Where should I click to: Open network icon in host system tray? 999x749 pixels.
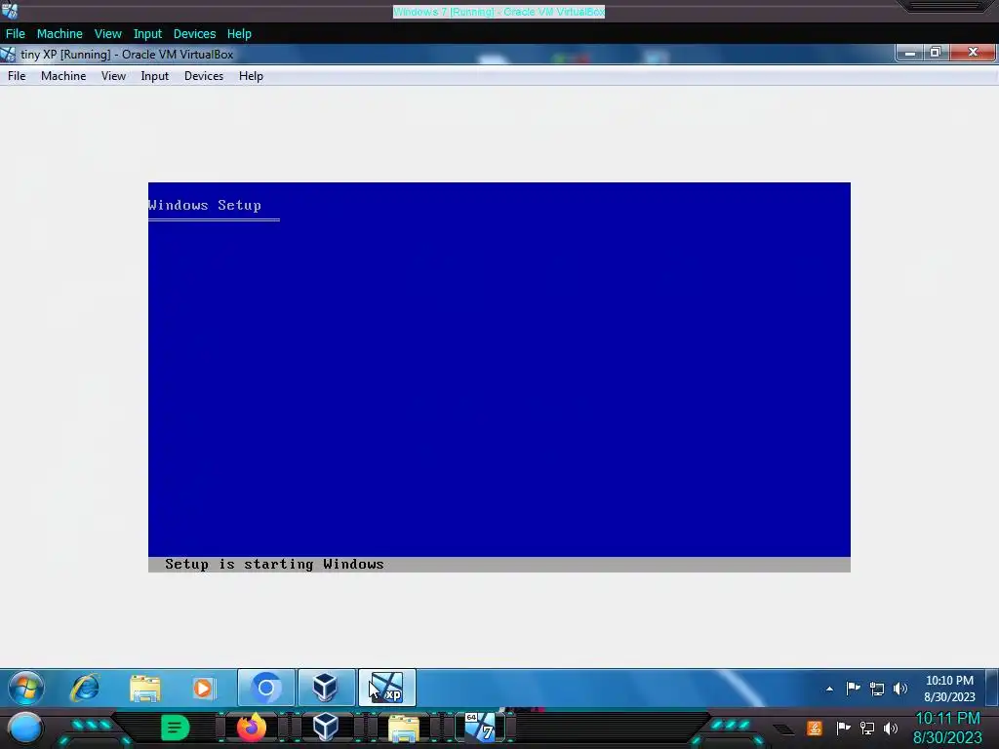(867, 728)
